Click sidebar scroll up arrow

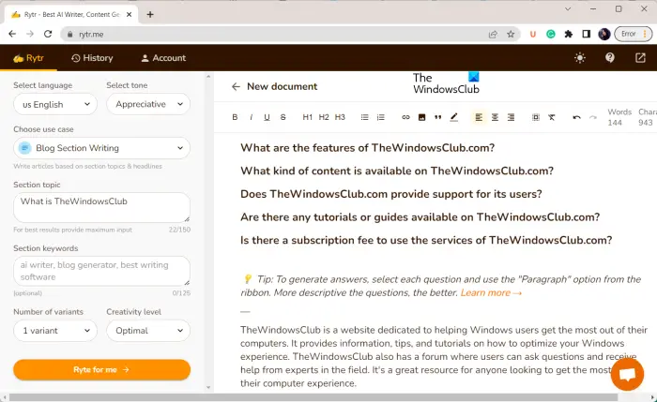pos(208,77)
